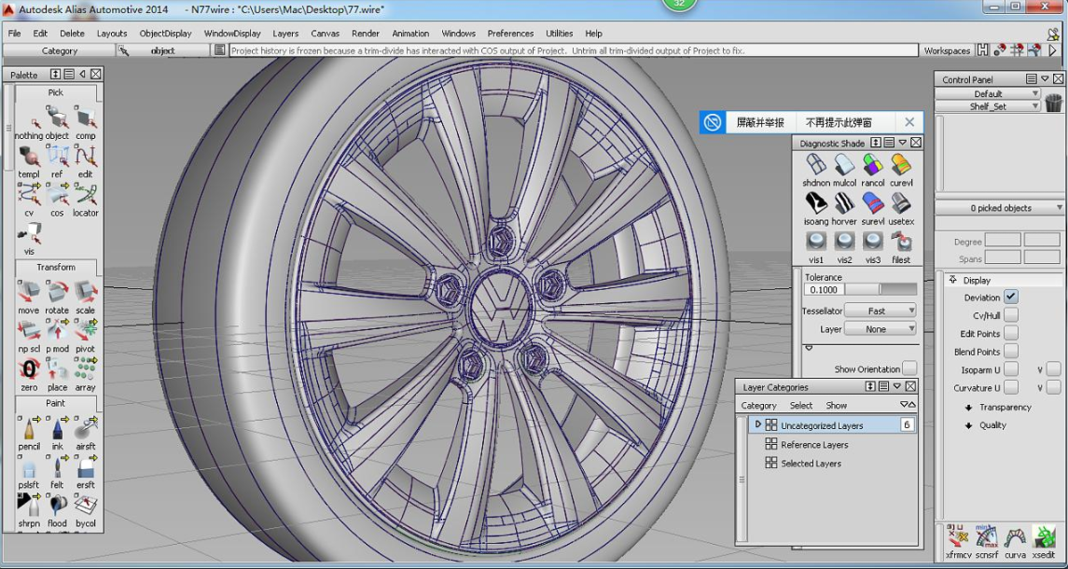Click the Tolerance value field
Screen dimensions: 1068x569
[x=824, y=289]
